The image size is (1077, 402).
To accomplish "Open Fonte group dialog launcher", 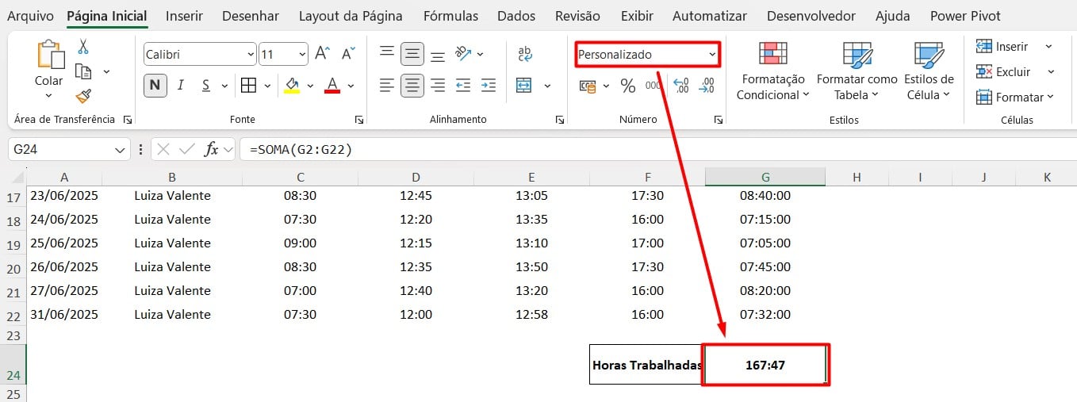I will (359, 120).
